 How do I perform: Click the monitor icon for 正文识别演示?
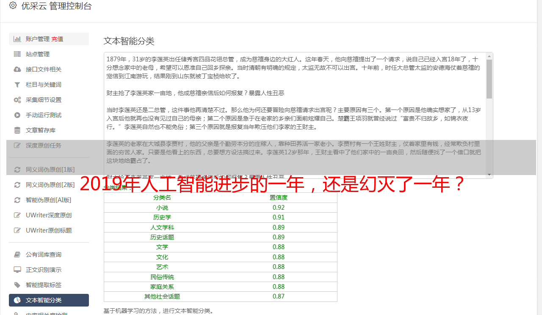click(x=17, y=270)
